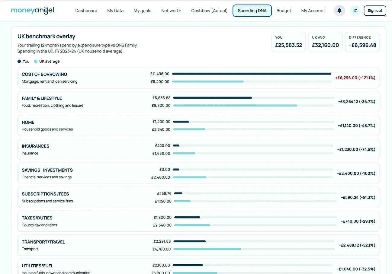The image size is (392, 274).
Task: Click the UK benchmark overlay title
Action: 47,37
